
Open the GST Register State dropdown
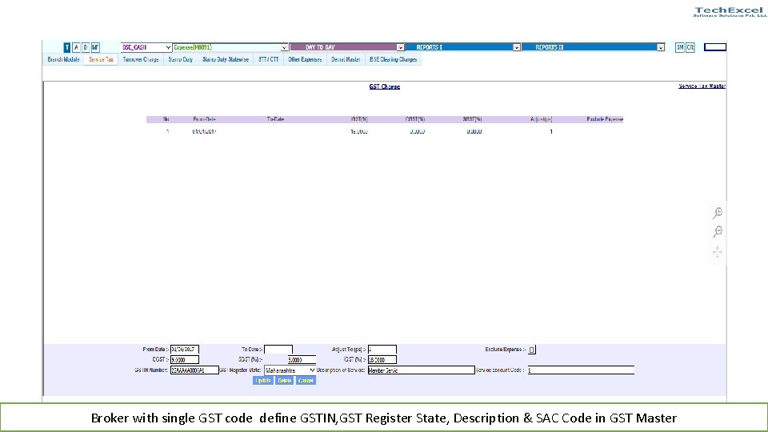pos(290,370)
